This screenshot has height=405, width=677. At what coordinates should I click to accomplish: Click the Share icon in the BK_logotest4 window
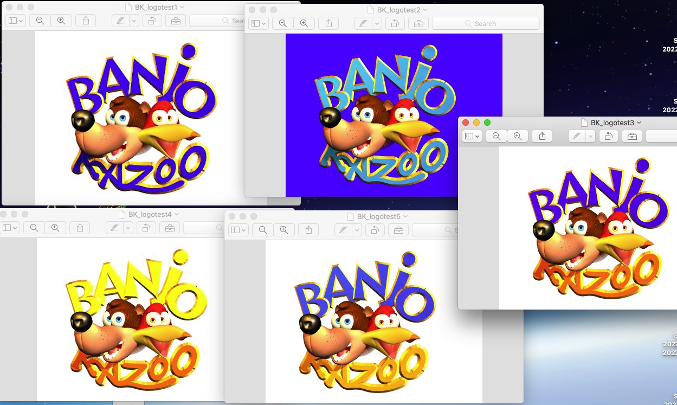tap(80, 228)
